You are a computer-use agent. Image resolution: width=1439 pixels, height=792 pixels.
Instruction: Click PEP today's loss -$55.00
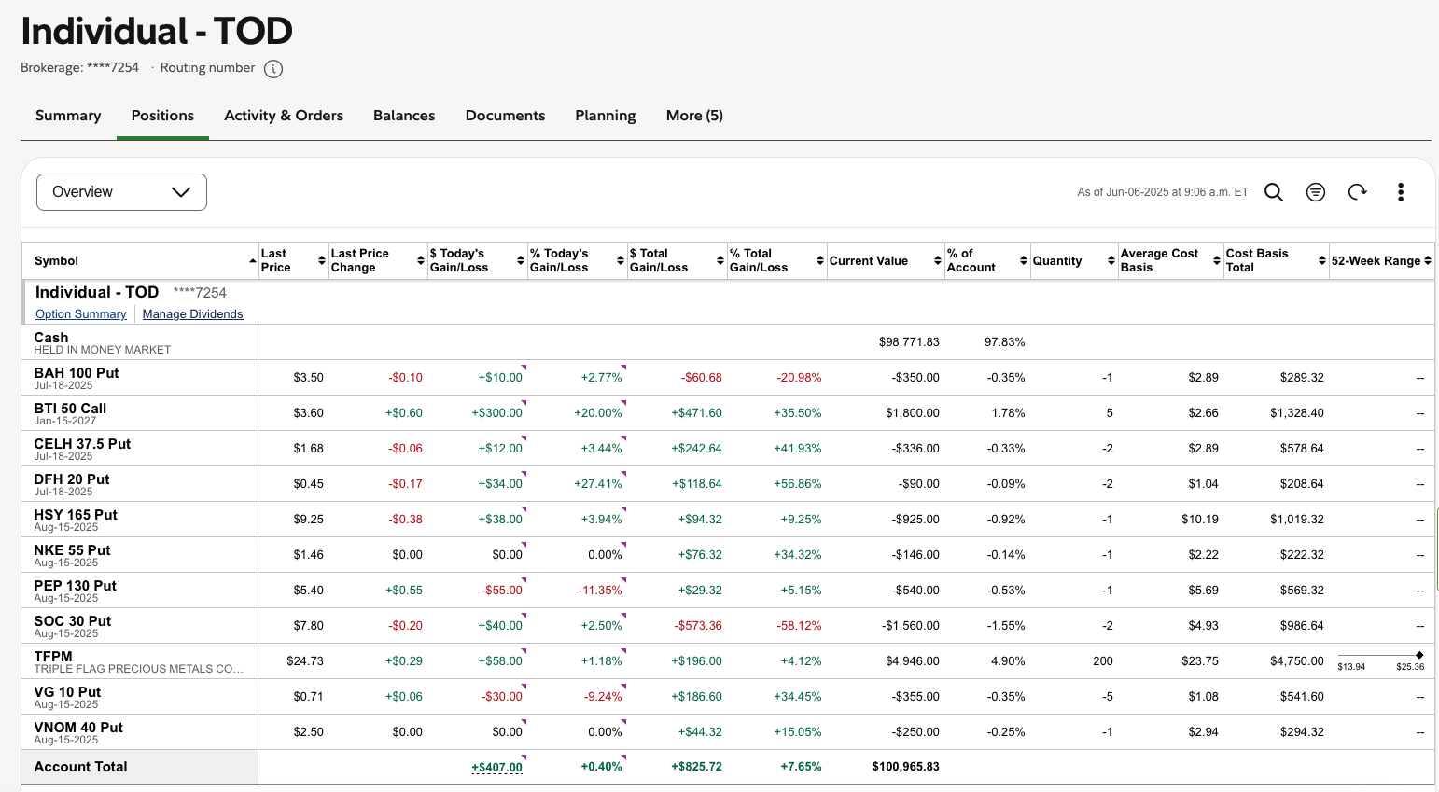[x=502, y=591]
